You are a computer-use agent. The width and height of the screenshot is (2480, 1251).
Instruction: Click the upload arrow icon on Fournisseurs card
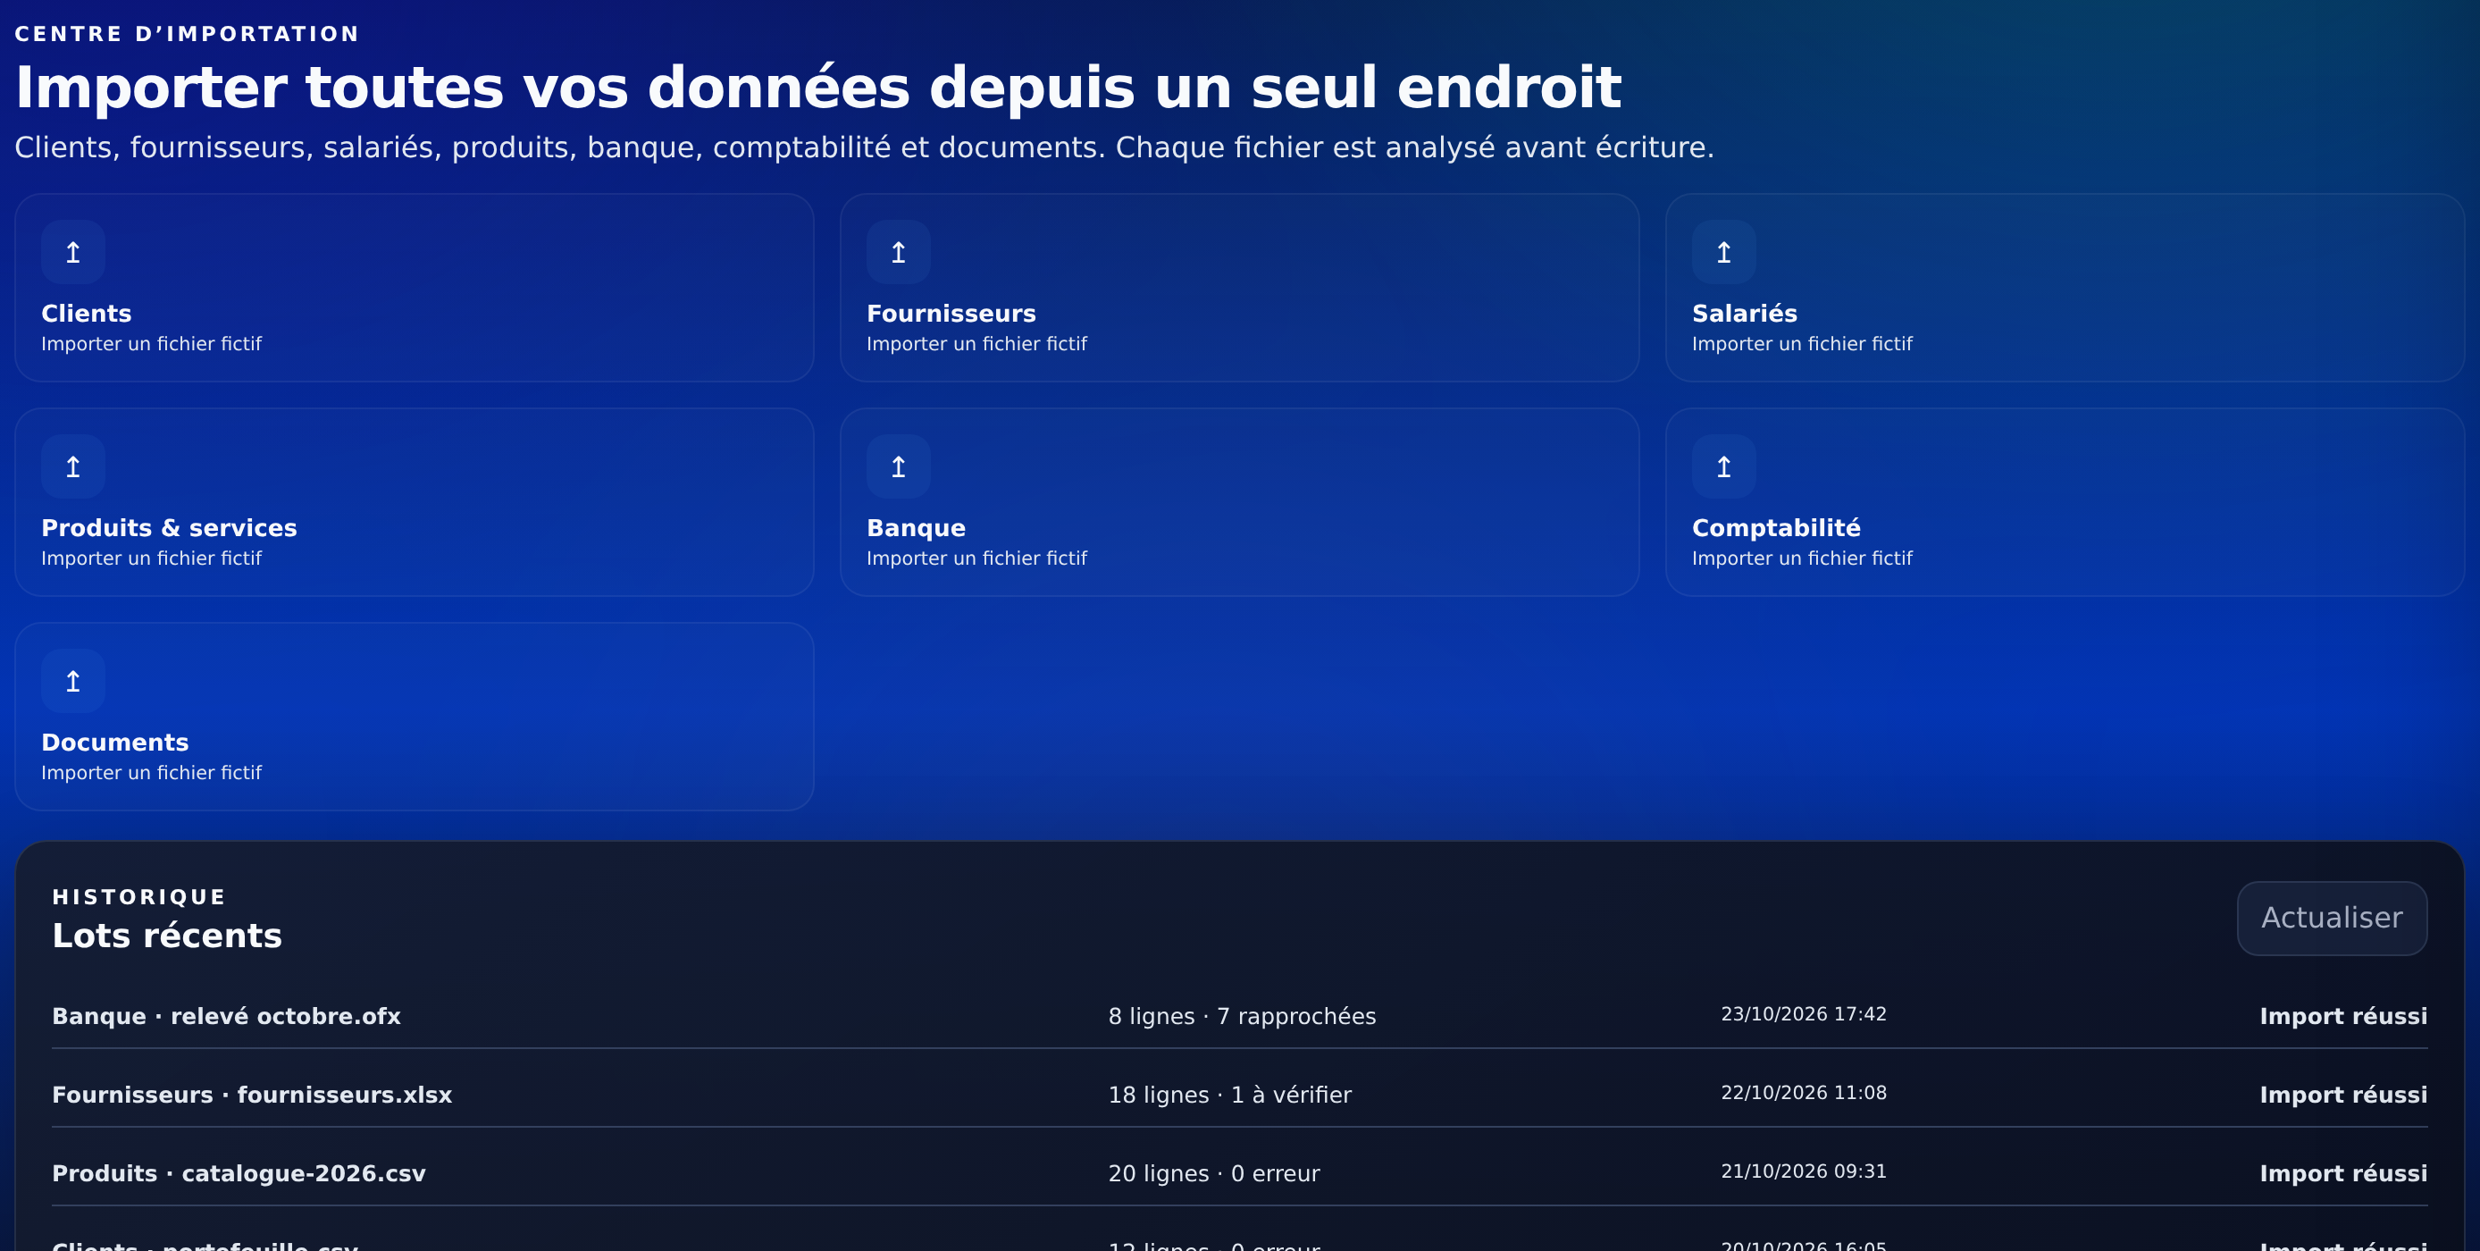click(x=898, y=252)
